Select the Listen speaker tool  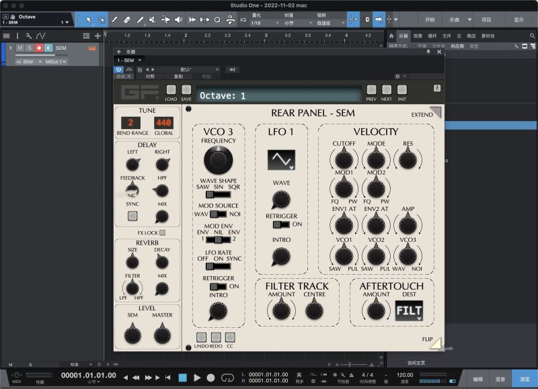178,19
